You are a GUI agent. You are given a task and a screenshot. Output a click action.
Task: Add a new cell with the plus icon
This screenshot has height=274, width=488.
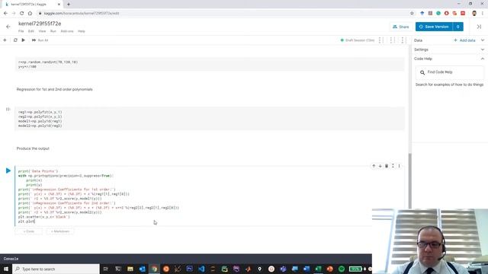click(x=5, y=40)
